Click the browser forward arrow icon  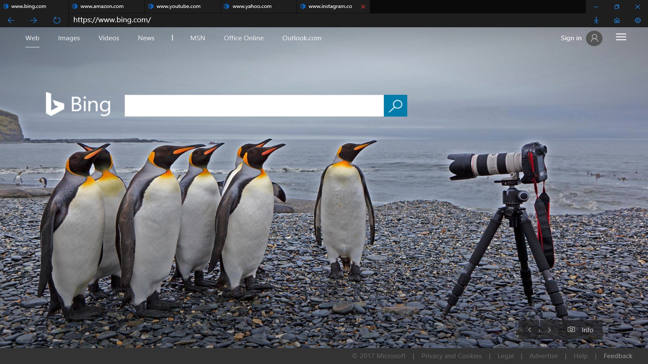point(33,20)
